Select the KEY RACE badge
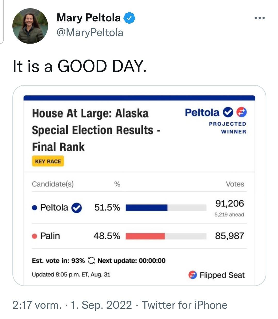Viewport: 278px width, 319px height. [x=48, y=161]
